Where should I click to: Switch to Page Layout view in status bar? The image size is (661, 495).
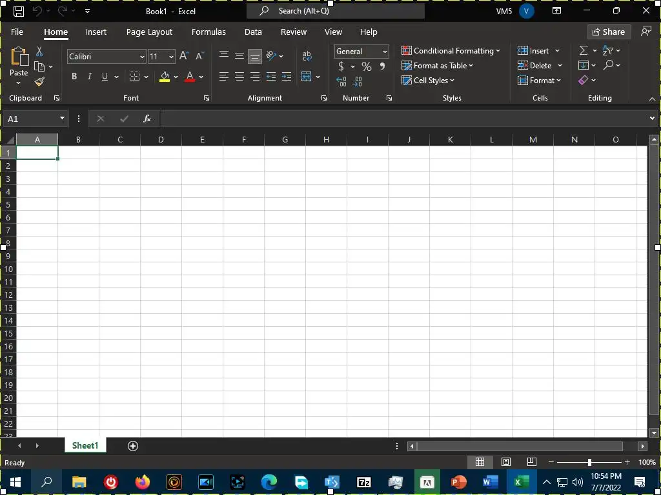pyautogui.click(x=506, y=462)
